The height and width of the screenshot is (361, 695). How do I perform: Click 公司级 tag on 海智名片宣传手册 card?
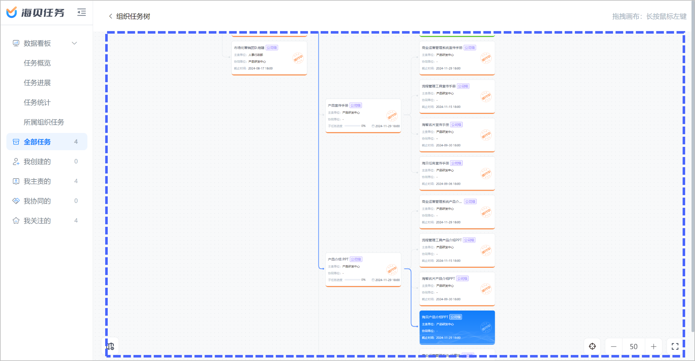click(456, 125)
